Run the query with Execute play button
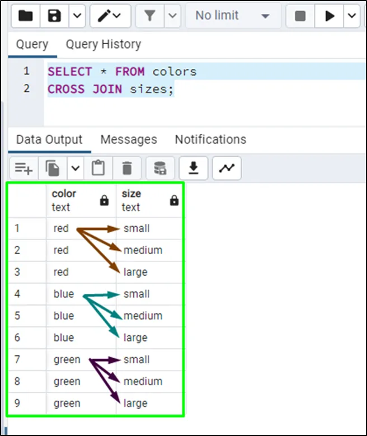This screenshot has height=436, width=367. tap(329, 16)
